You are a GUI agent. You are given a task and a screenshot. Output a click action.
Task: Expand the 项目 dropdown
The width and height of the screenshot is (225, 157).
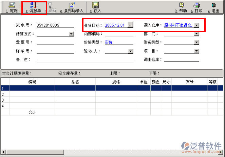coord(196,51)
